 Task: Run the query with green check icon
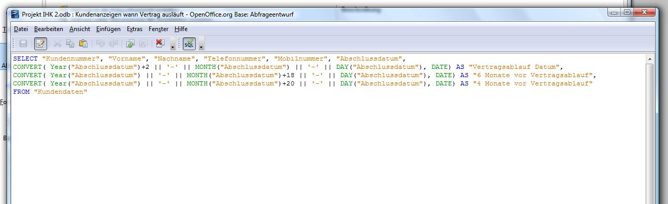click(130, 44)
